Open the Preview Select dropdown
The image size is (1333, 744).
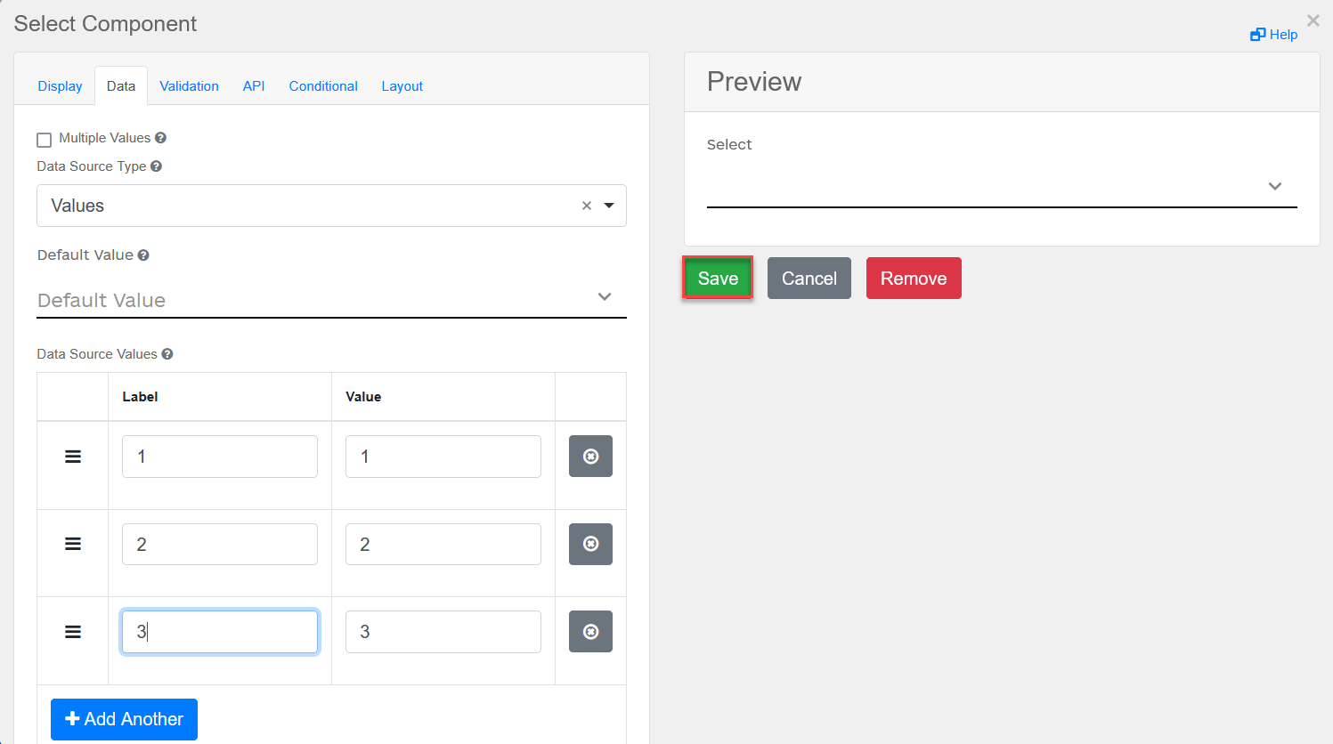pyautogui.click(x=1002, y=186)
